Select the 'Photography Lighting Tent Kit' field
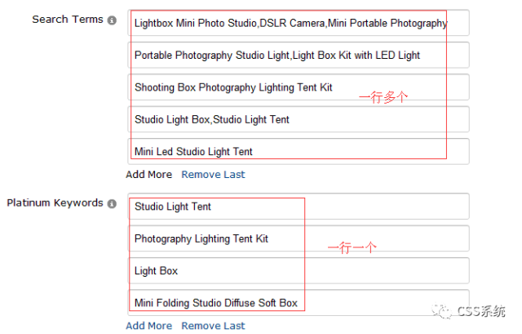 [x=298, y=238]
